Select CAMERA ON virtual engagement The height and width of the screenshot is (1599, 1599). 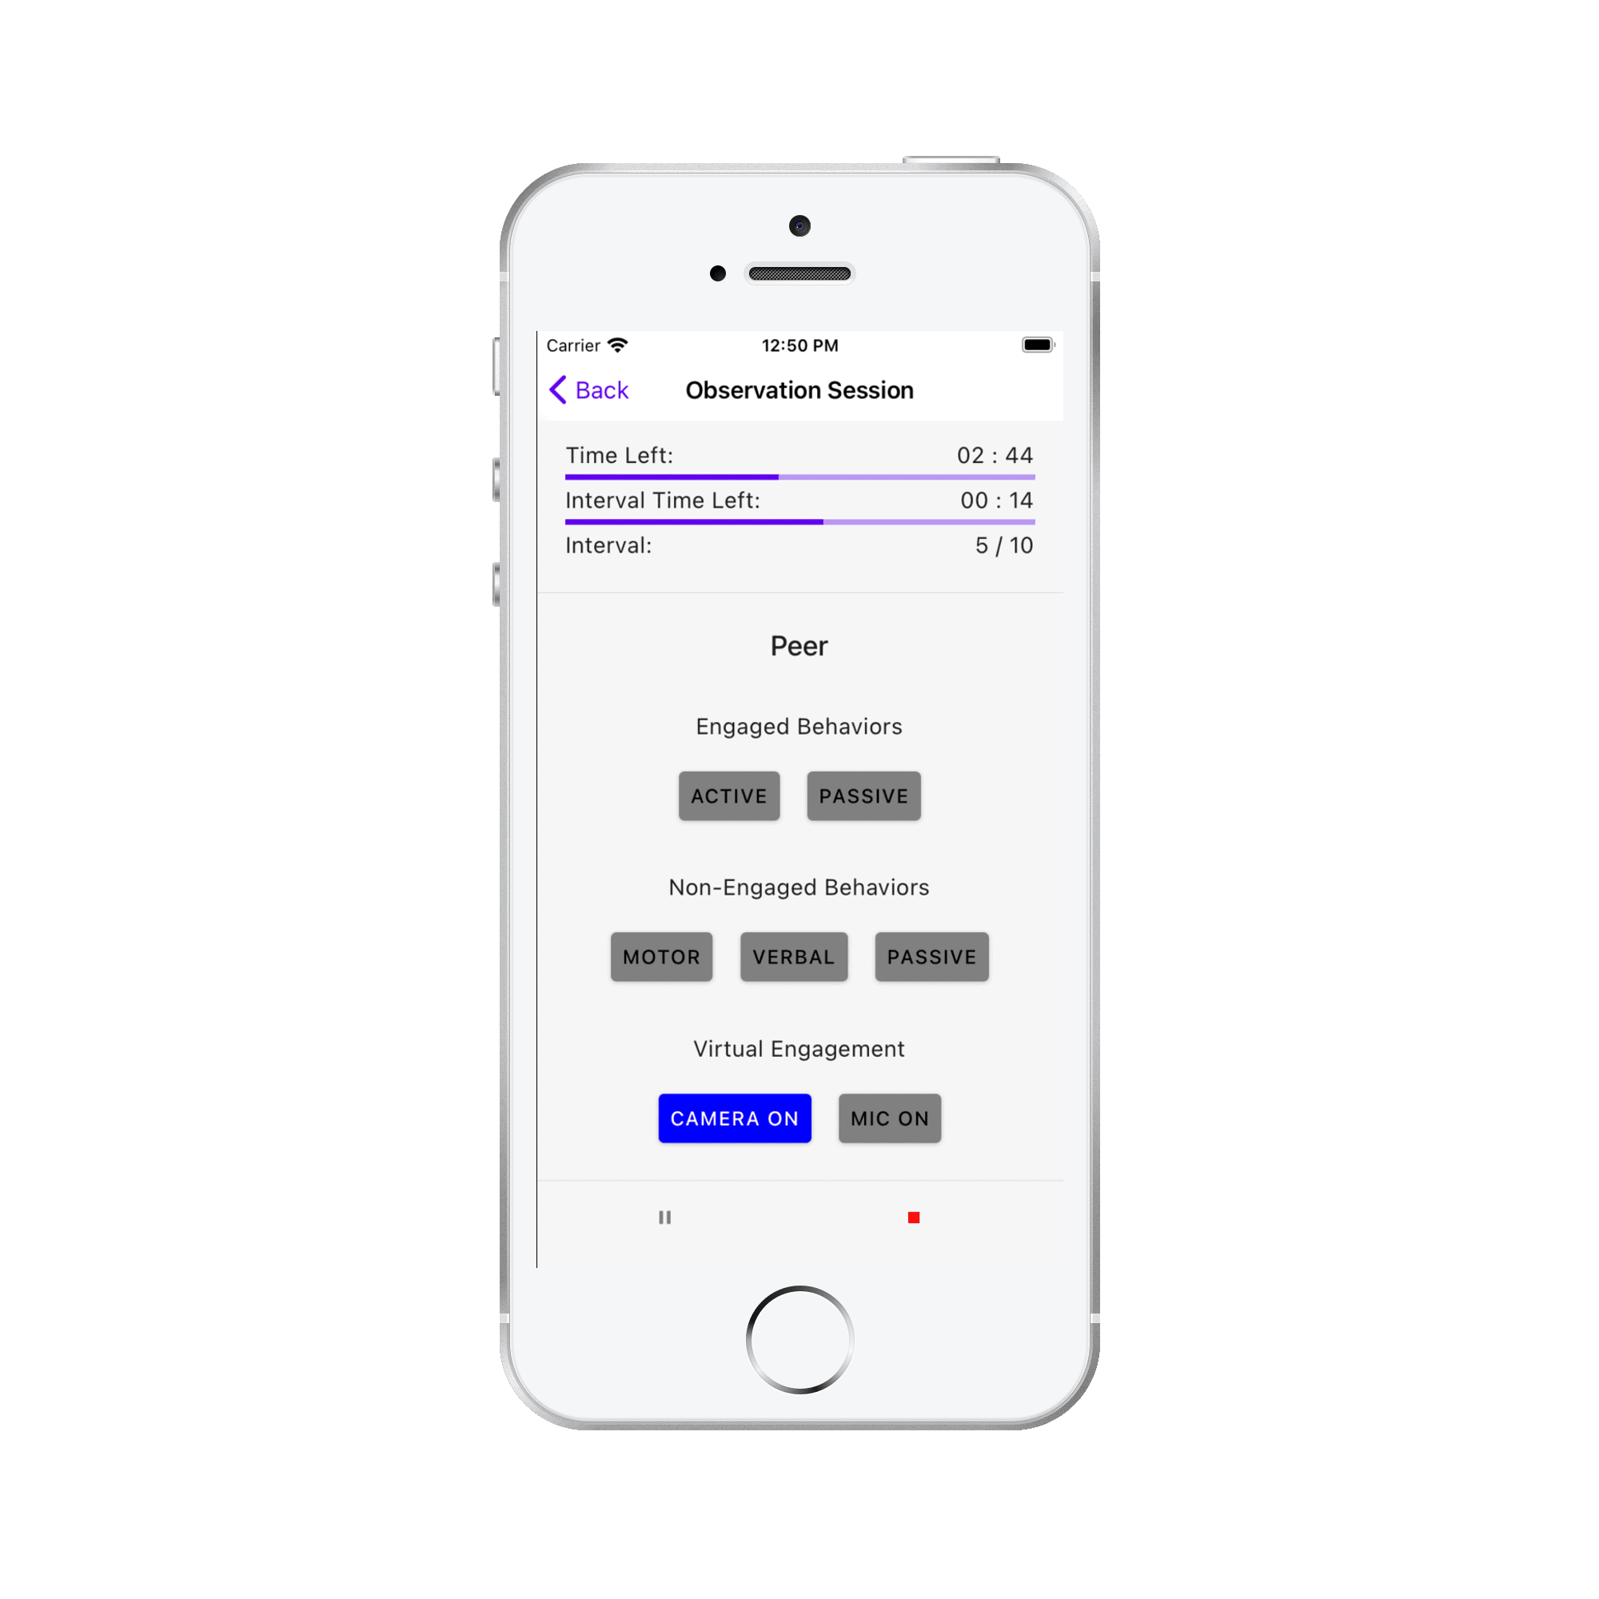(731, 1117)
